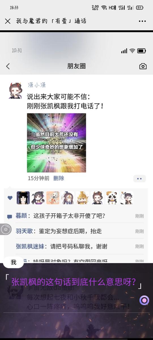This screenshot has height=340, width=153.
Task: Go back with the left chevron arrow
Action: 8,66
